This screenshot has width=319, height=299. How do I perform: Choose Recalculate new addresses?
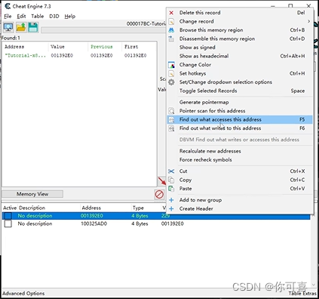click(x=240, y=151)
